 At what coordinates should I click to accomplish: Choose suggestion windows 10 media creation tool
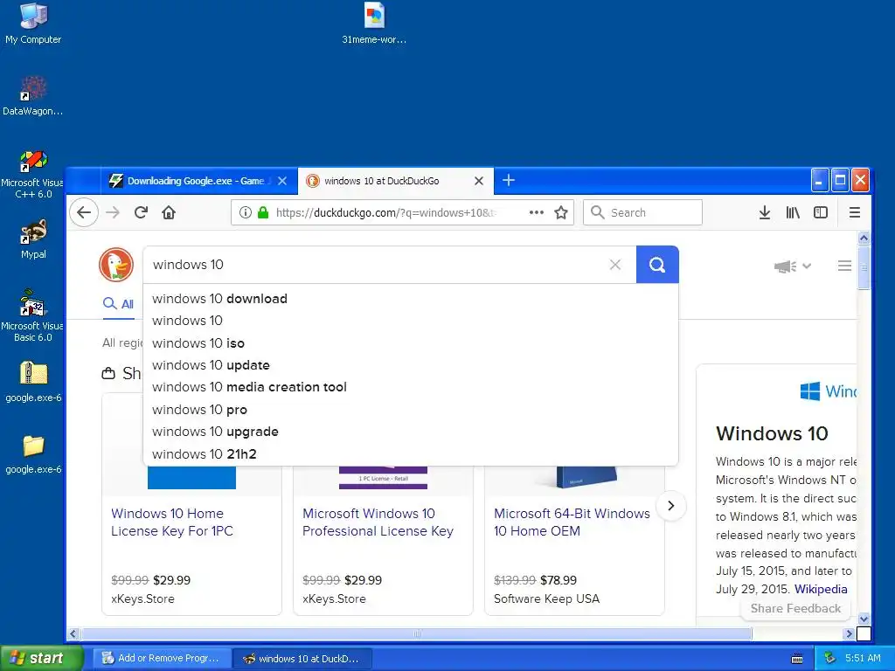pyautogui.click(x=411, y=387)
